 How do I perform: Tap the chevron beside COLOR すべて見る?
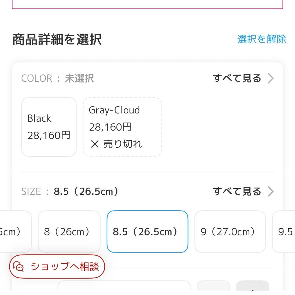click(271, 78)
